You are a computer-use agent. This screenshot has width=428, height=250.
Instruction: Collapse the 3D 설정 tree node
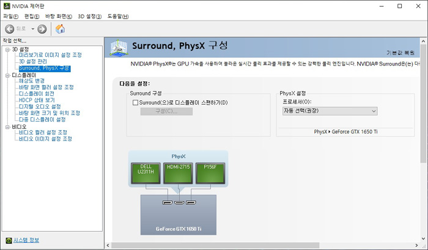pyautogui.click(x=7, y=50)
